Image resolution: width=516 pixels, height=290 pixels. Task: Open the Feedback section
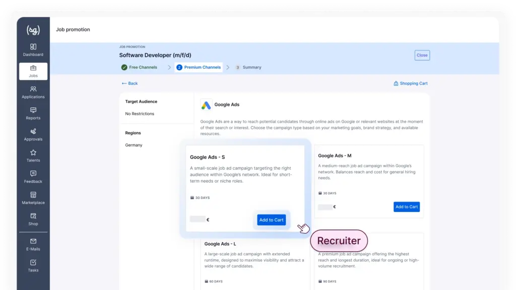click(33, 176)
